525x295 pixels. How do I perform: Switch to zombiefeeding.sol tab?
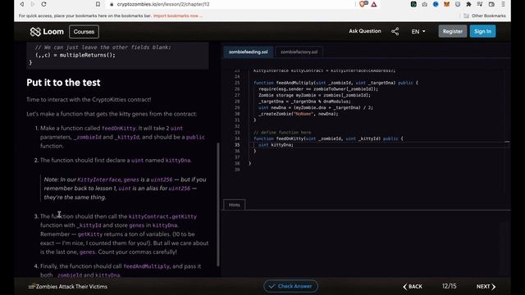pos(249,52)
